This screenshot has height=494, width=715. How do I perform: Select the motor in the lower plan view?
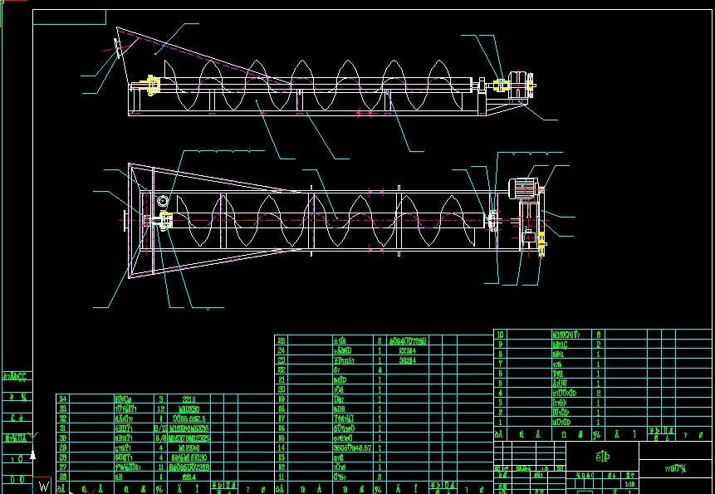pos(523,188)
